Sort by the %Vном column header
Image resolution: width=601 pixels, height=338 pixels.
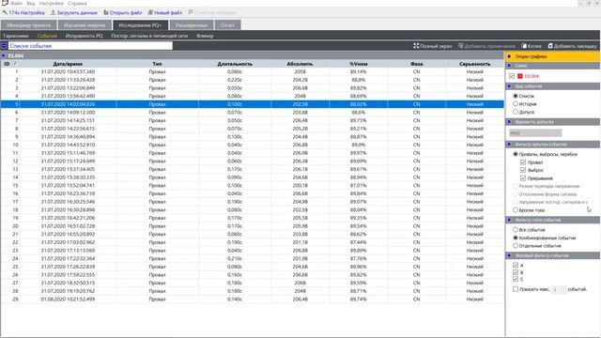(359, 64)
